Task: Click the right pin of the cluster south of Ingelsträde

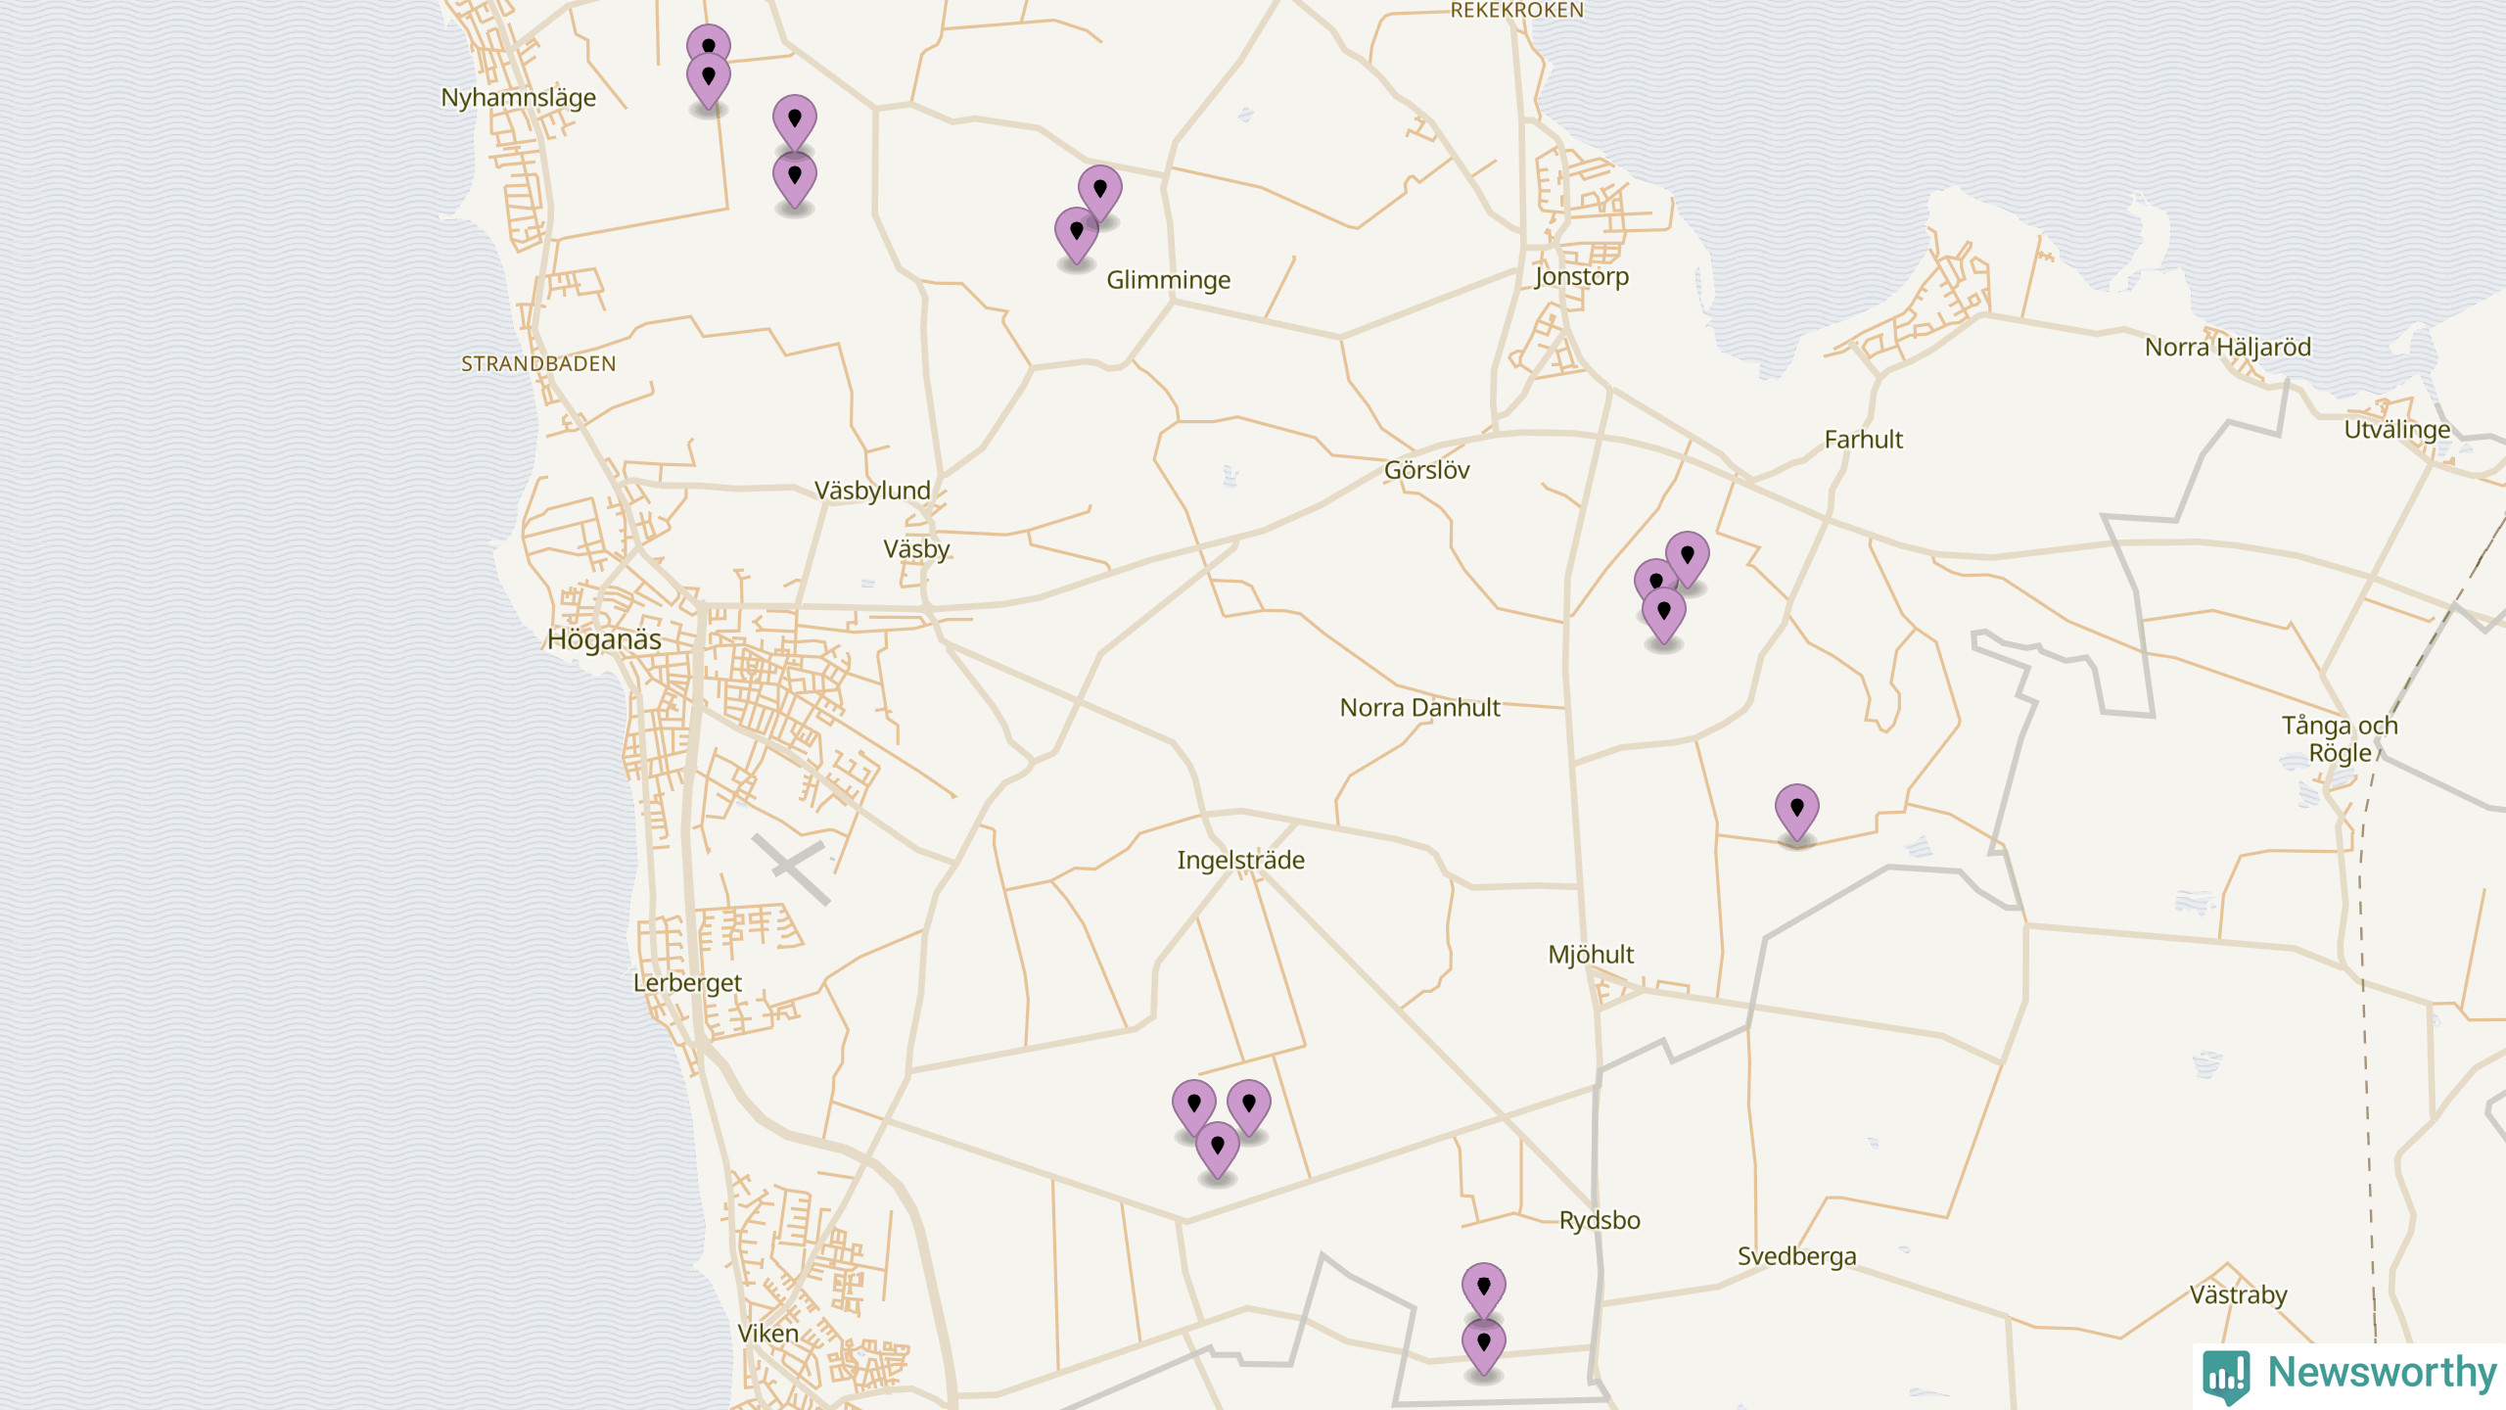Action: 1248,1108
